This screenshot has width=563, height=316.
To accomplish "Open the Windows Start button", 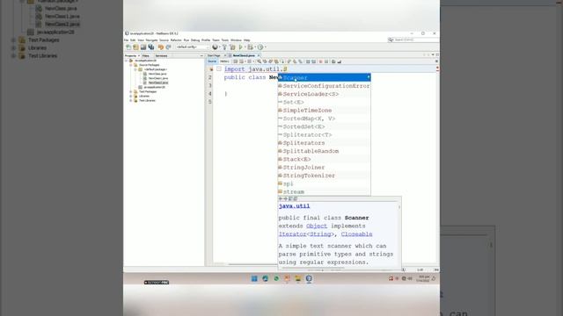I will click(254, 279).
